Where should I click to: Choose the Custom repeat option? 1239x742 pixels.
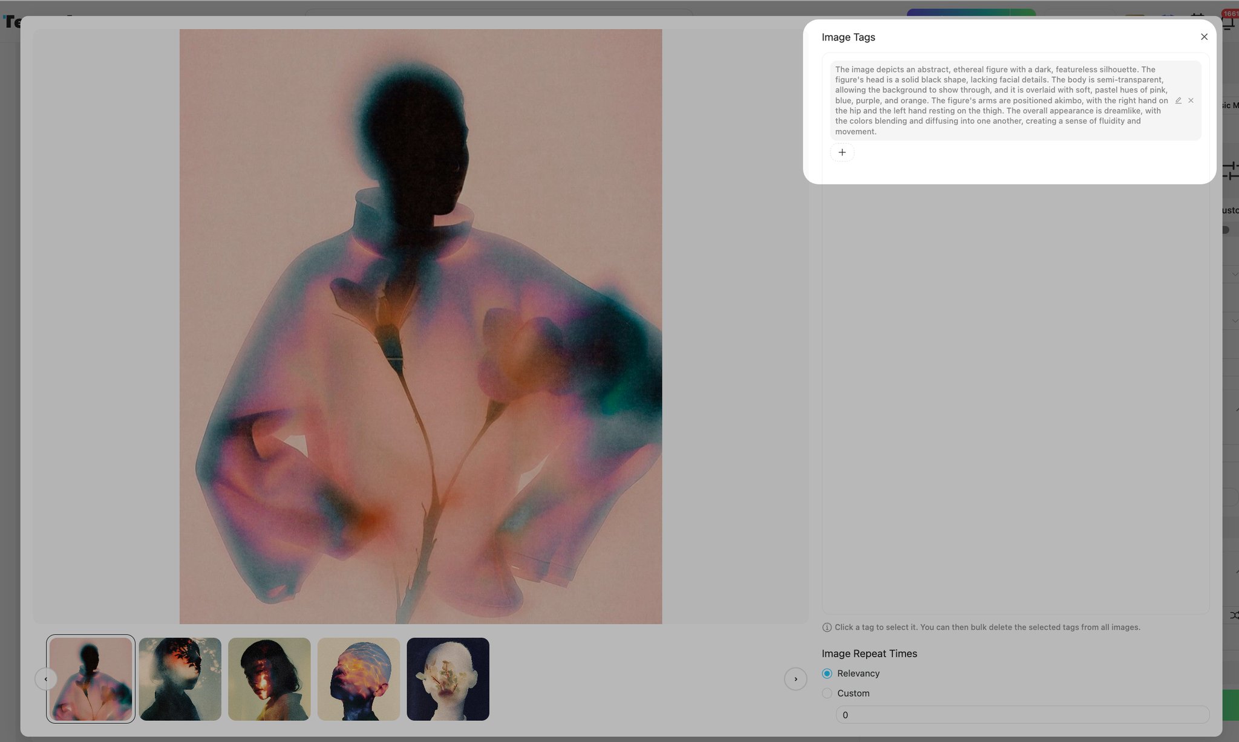[827, 693]
